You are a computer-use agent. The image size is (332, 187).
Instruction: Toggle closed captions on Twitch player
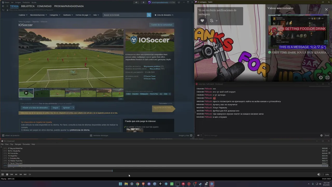coord(327,77)
